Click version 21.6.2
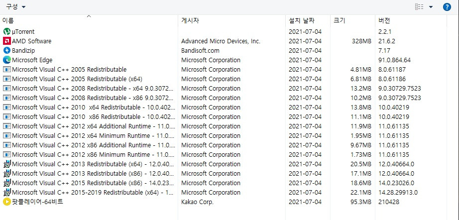This screenshot has height=220, width=459. [387, 41]
